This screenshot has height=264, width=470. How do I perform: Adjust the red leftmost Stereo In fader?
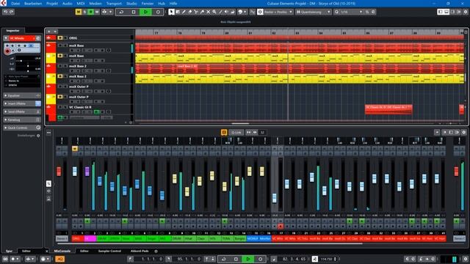pyautogui.click(x=59, y=172)
